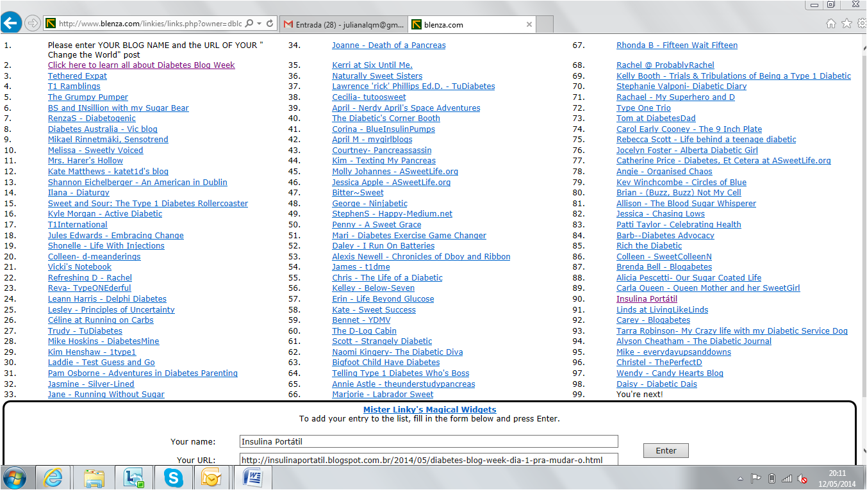This screenshot has width=867, height=490.
Task: Open the Tethered Expat link
Action: [78, 76]
